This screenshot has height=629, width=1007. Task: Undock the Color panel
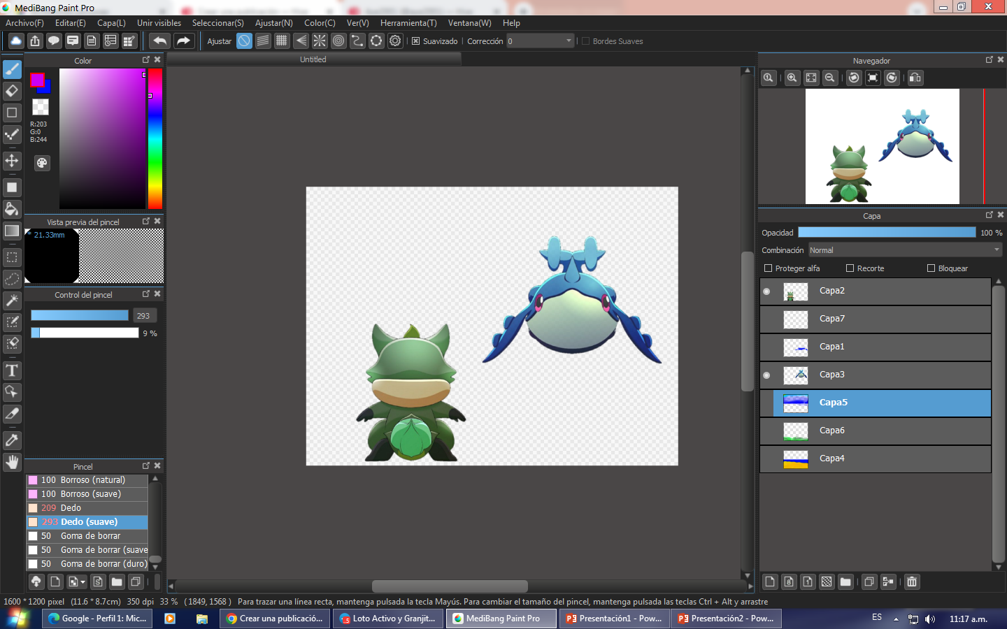[x=146, y=60]
